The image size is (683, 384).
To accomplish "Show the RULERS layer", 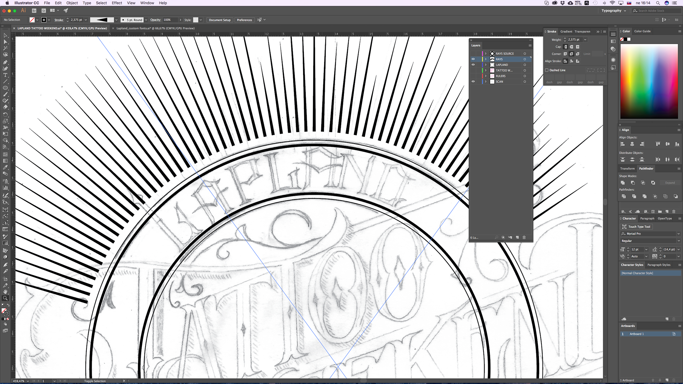I will click(473, 76).
